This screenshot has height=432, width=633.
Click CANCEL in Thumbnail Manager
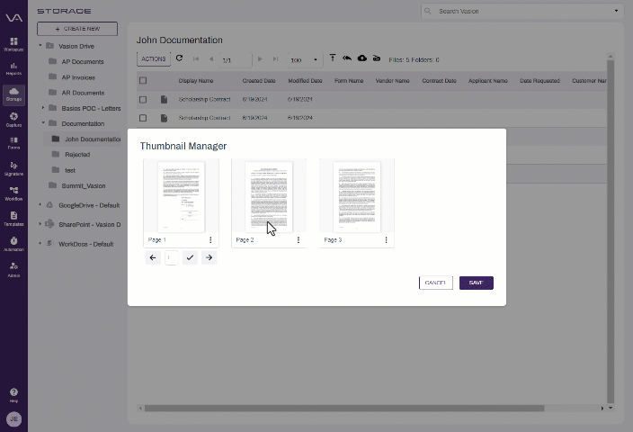tap(435, 283)
